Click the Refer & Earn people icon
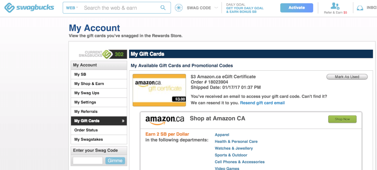The image size is (377, 170). 335,6
